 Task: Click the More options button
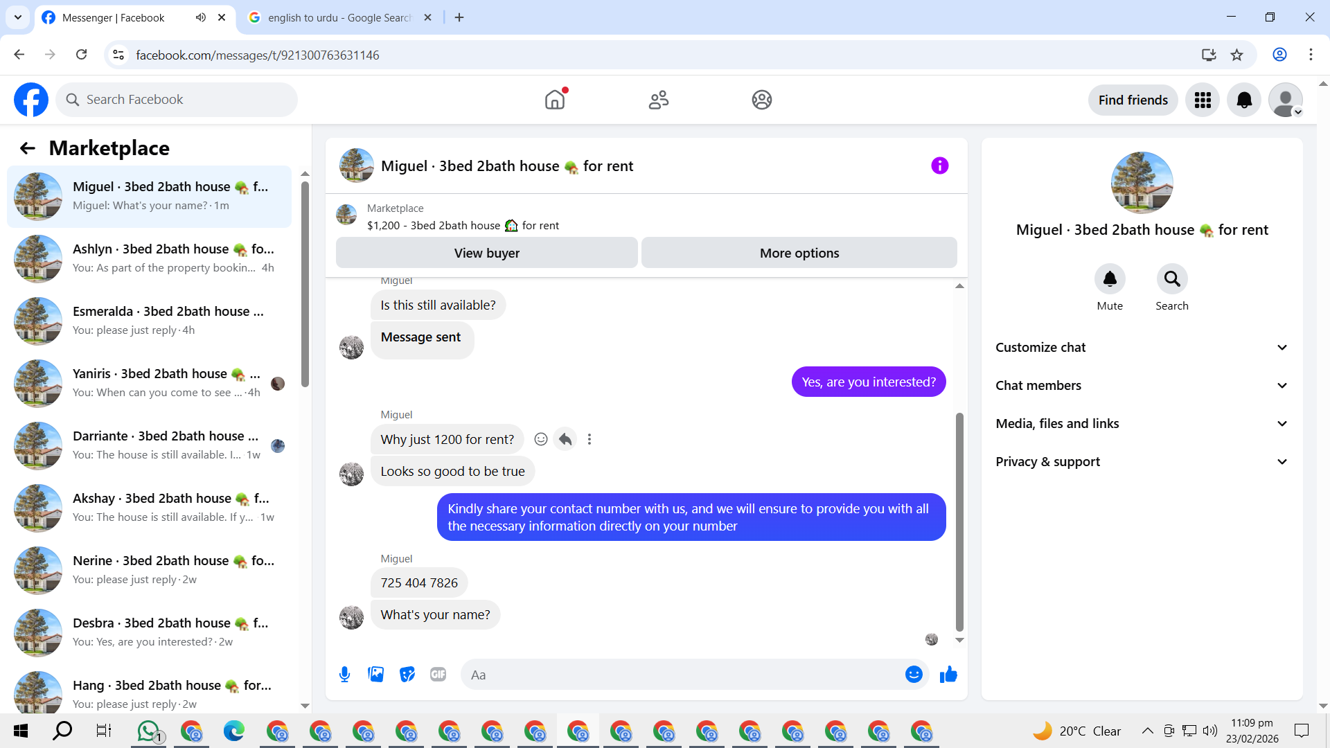pyautogui.click(x=799, y=253)
